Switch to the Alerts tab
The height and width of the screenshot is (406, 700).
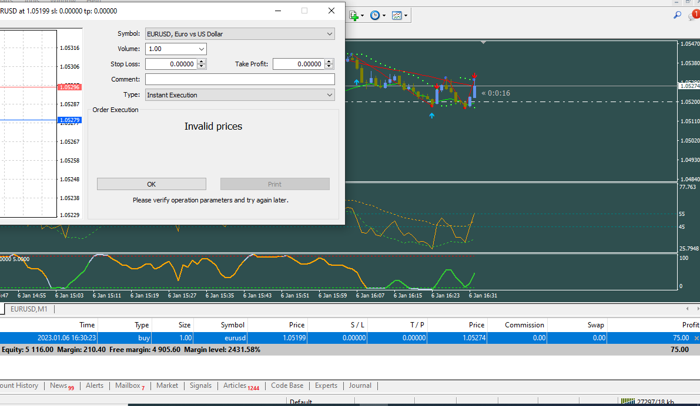click(95, 386)
